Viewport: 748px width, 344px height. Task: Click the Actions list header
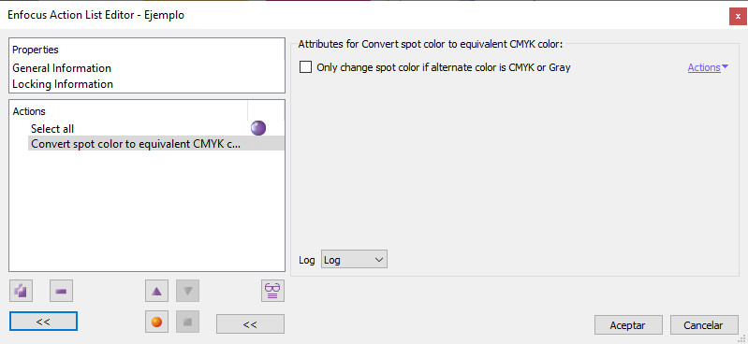29,111
